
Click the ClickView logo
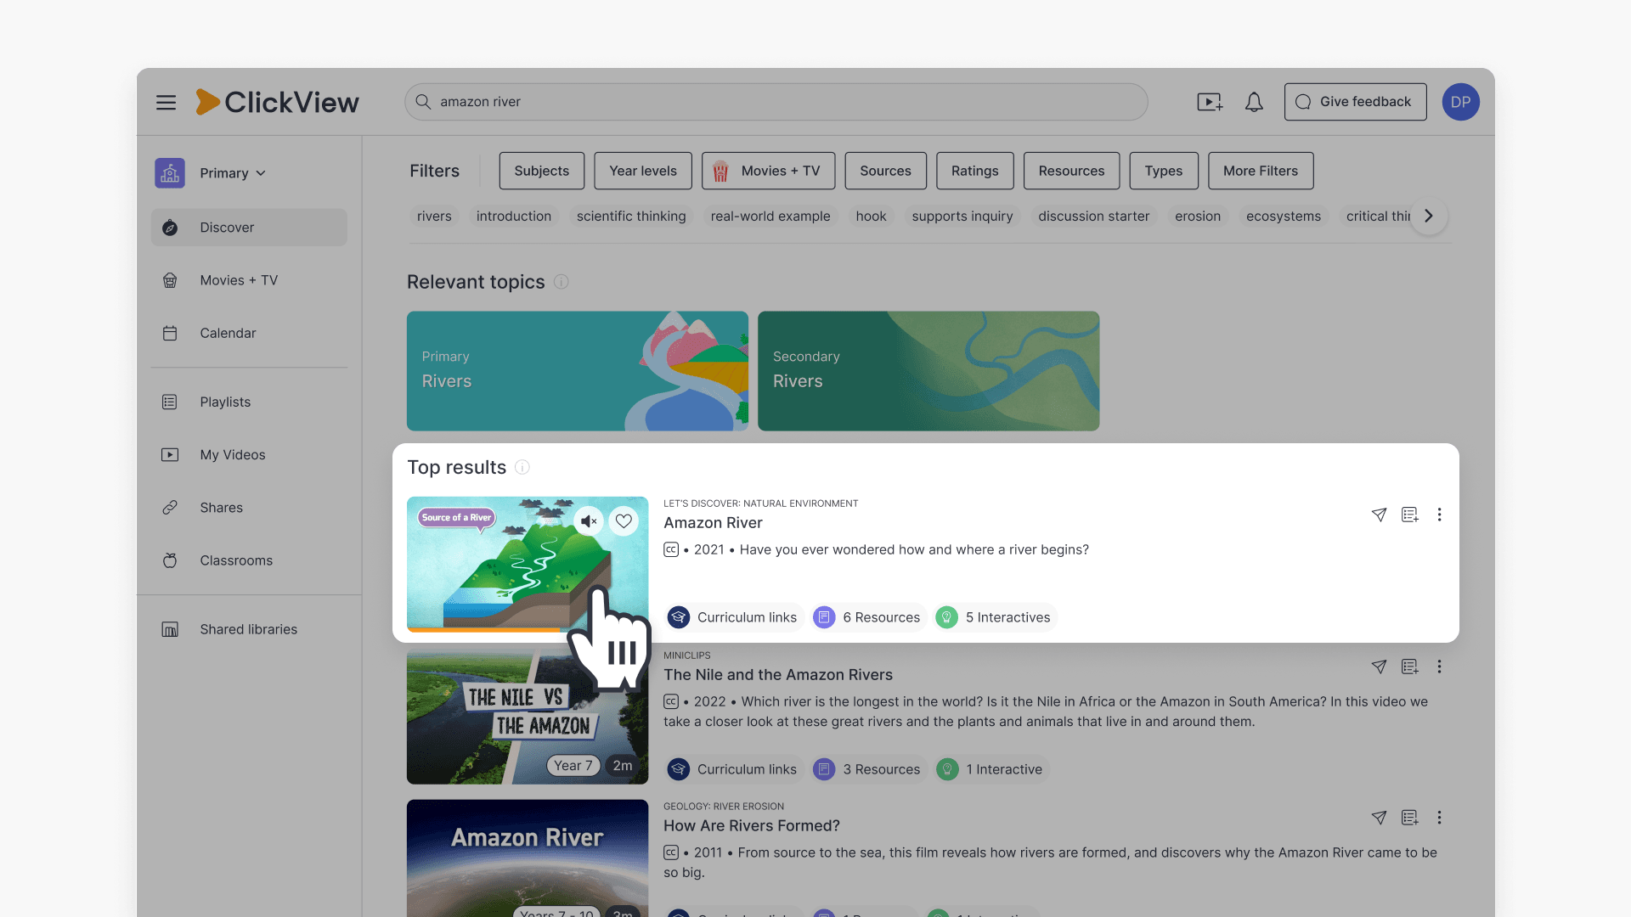277,102
